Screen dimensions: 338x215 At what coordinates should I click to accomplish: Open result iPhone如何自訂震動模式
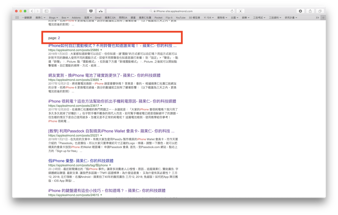point(112,46)
